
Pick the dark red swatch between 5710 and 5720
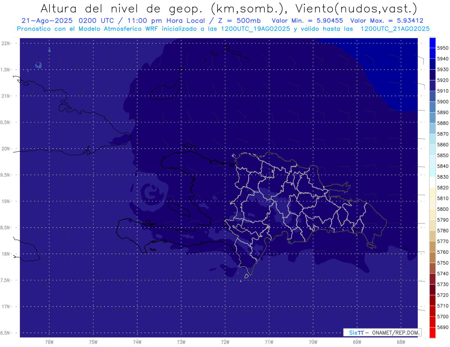click(x=432, y=301)
